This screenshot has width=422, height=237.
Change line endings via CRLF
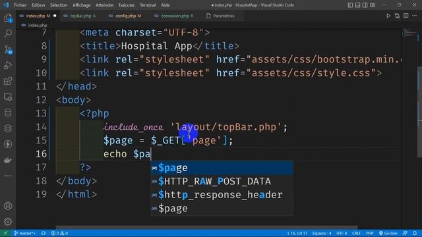(x=356, y=233)
